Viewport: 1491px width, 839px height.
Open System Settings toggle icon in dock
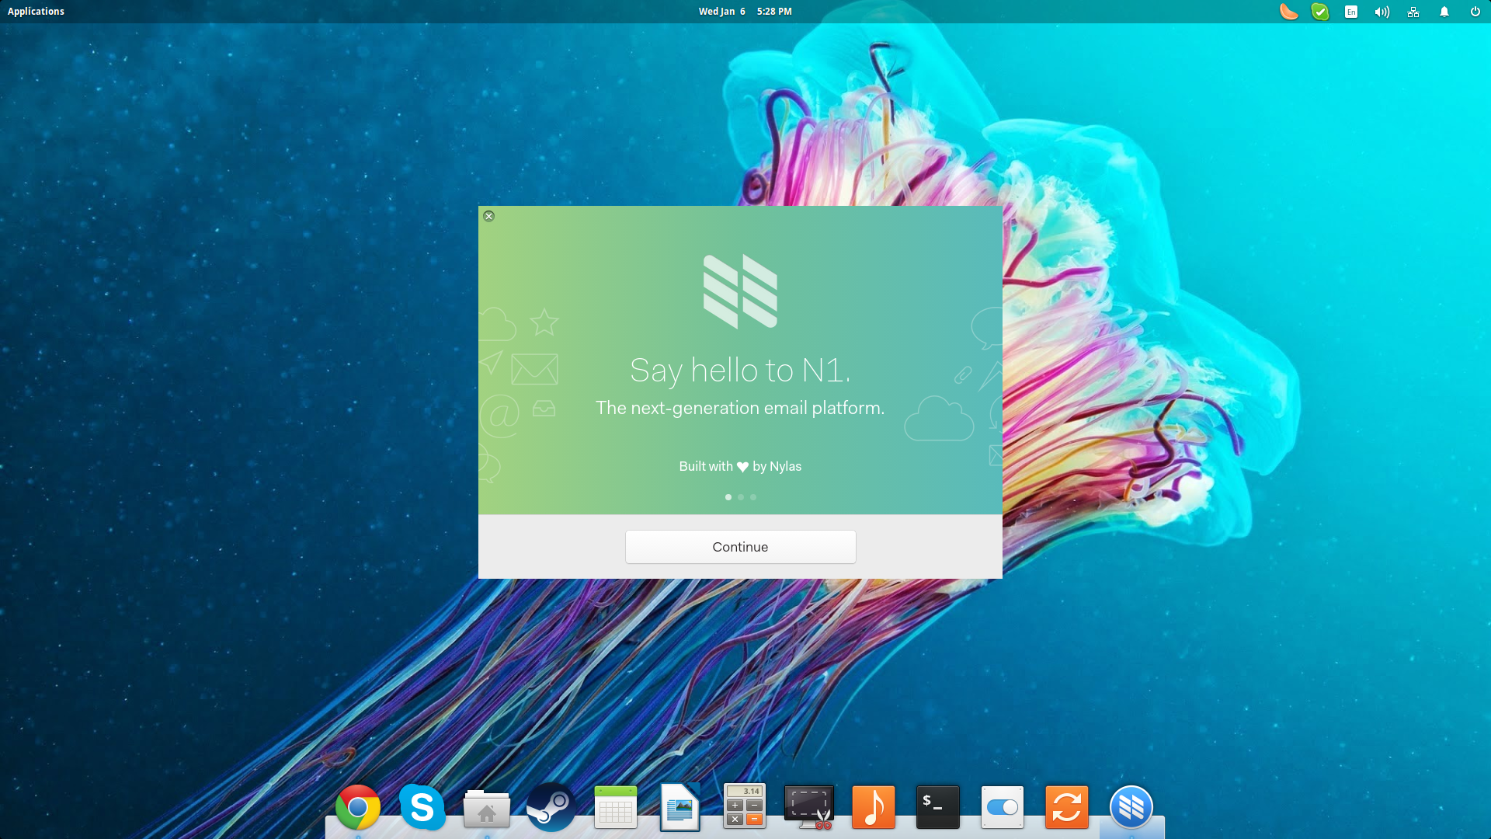(1002, 807)
